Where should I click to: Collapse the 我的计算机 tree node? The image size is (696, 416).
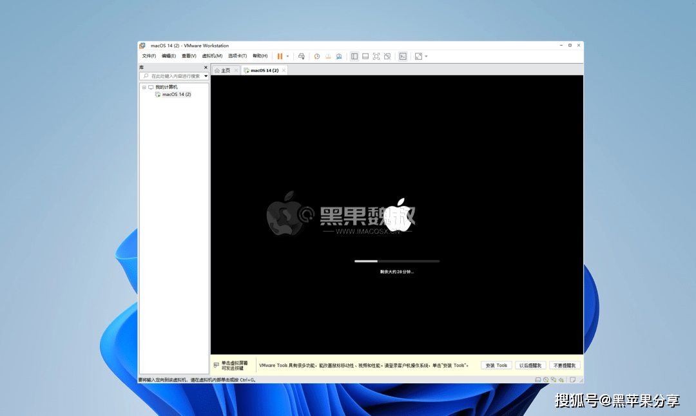click(144, 88)
